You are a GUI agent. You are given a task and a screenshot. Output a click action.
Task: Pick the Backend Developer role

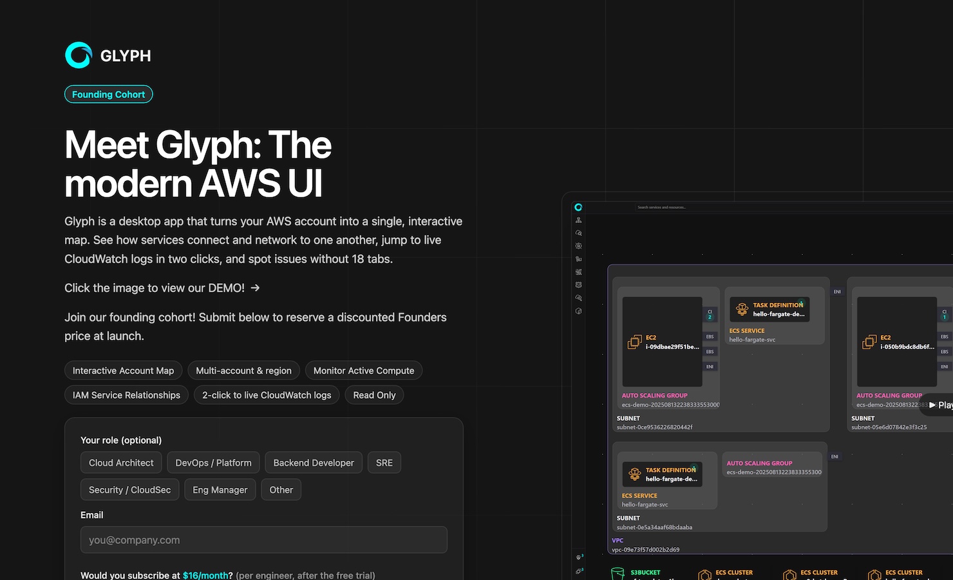[x=314, y=463]
